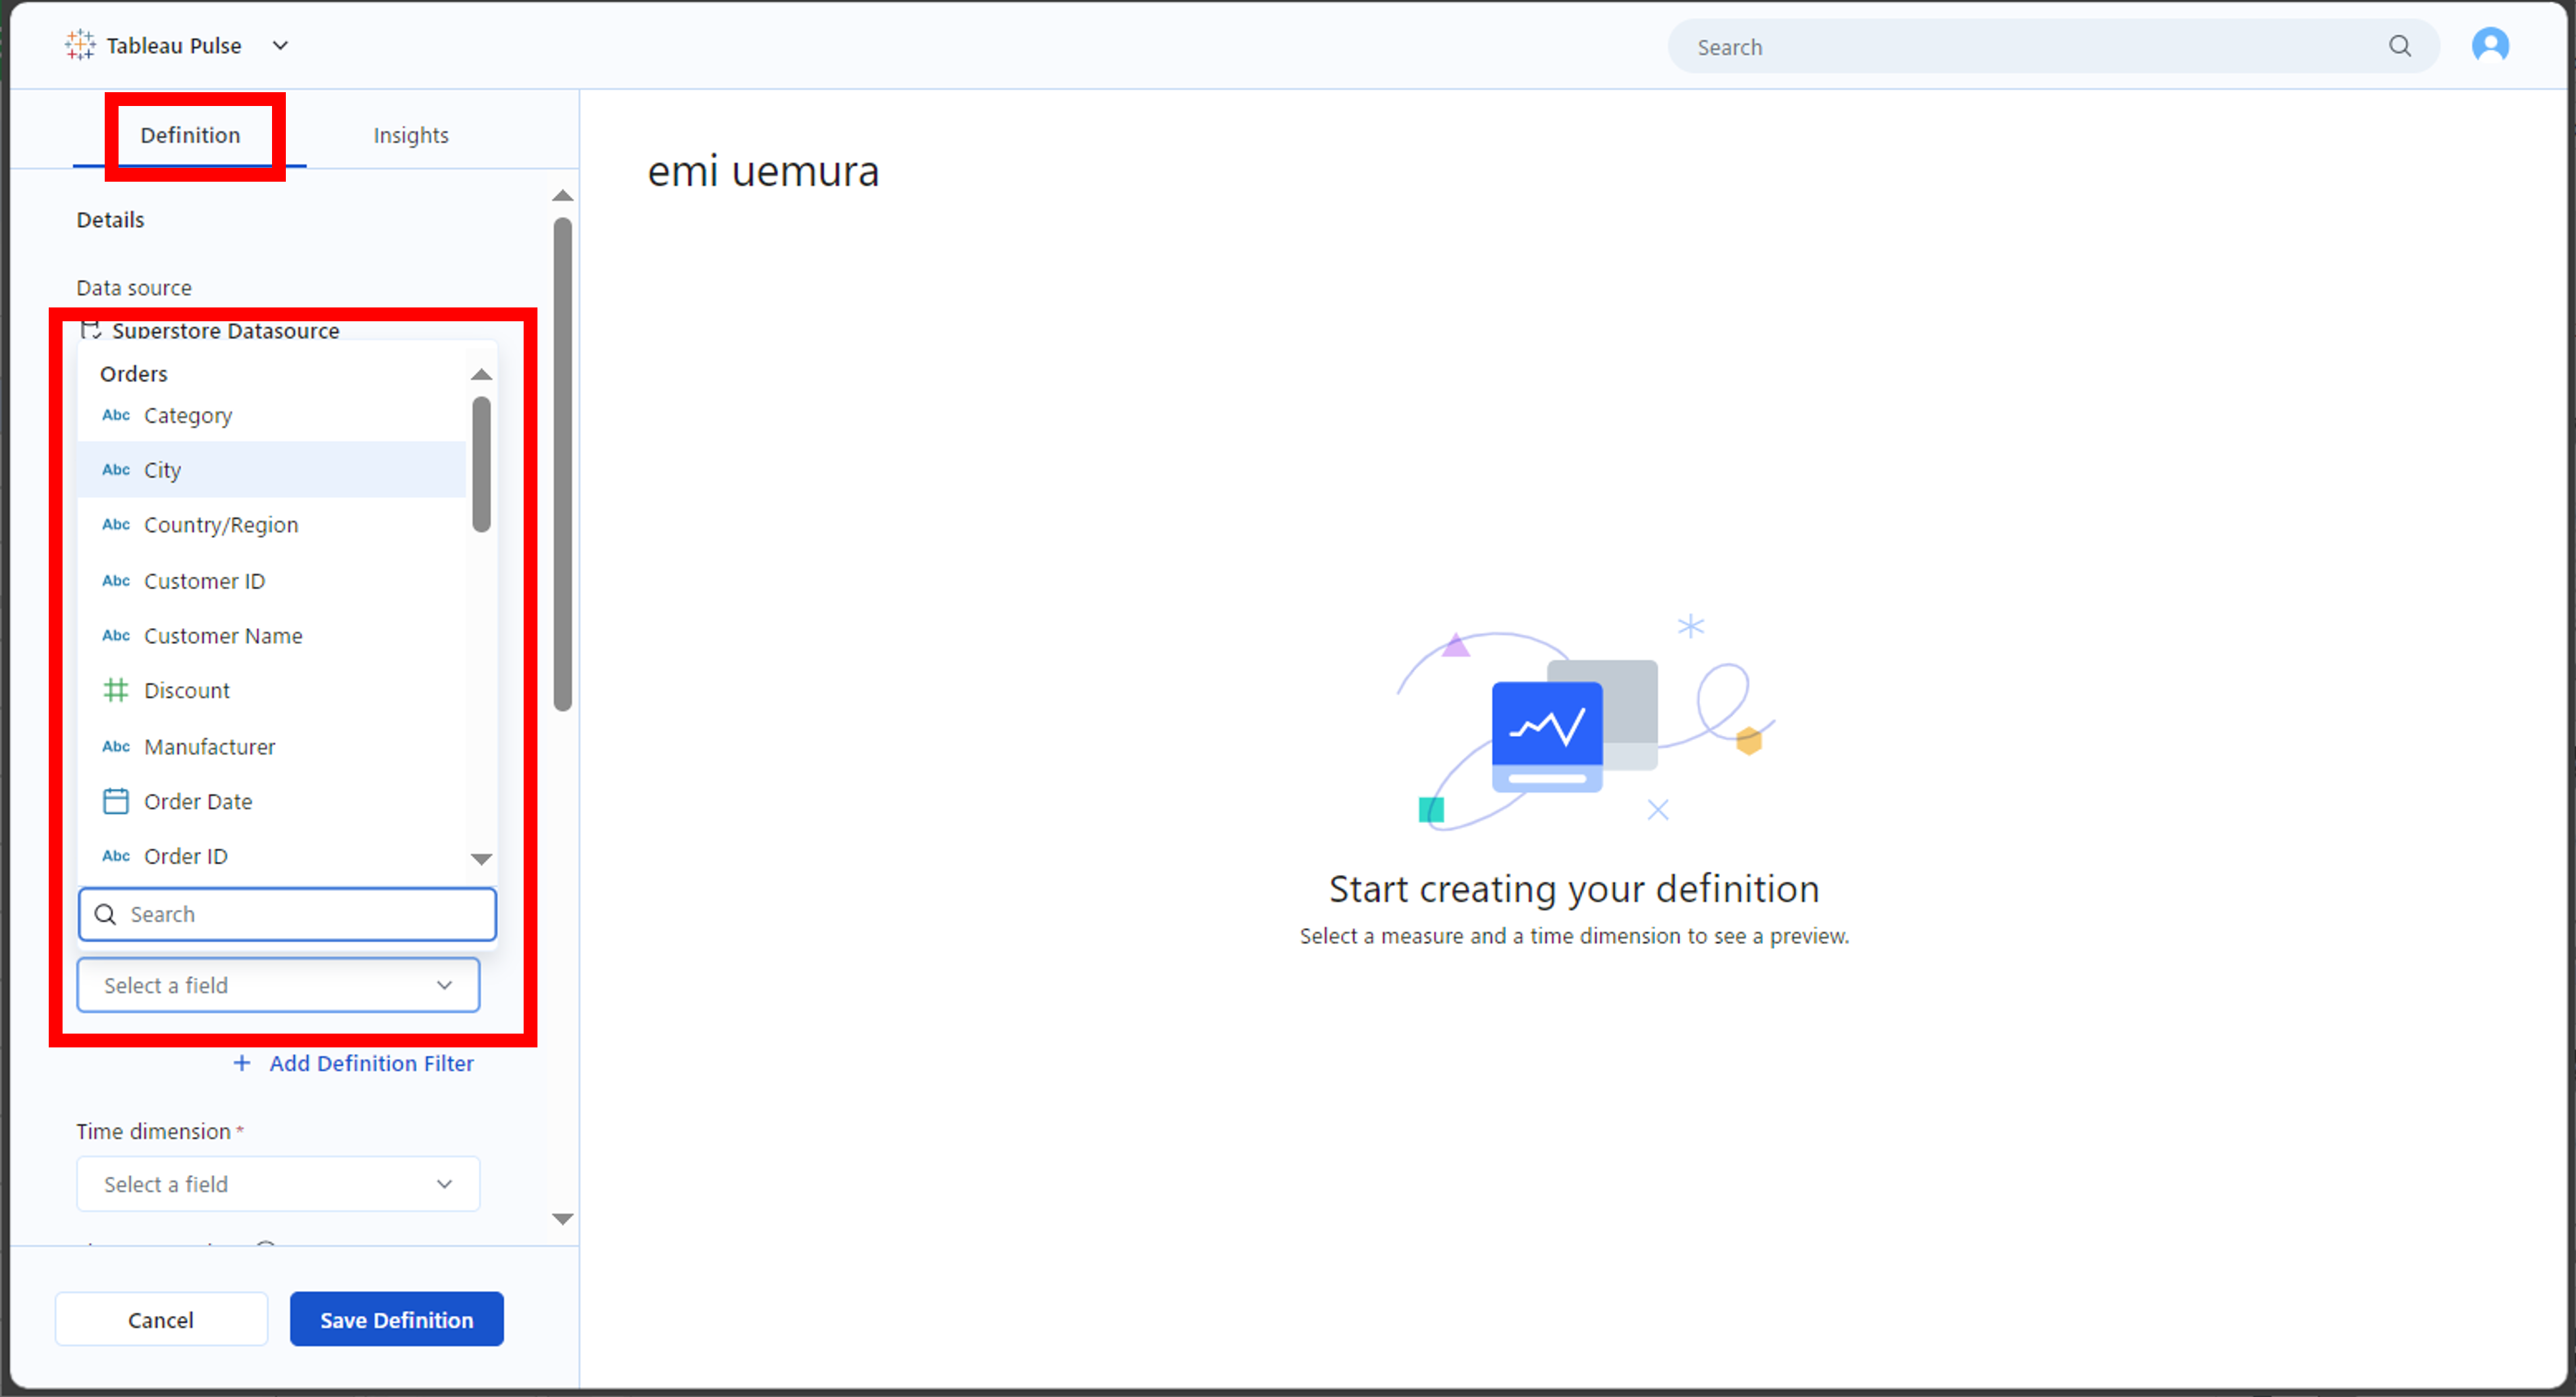Click the field list scroll-down arrow

(x=481, y=859)
